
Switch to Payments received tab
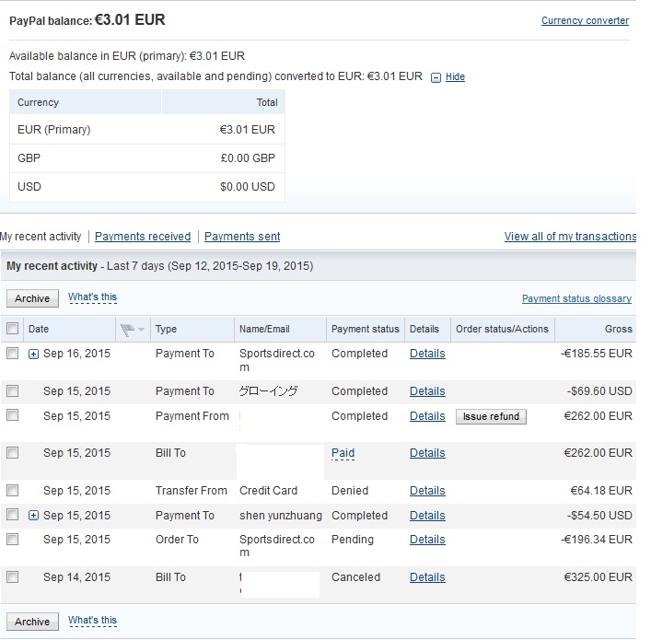pyautogui.click(x=143, y=237)
